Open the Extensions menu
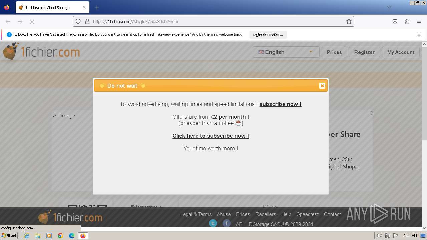Screen dimensions: 427x240 [x=407, y=21]
